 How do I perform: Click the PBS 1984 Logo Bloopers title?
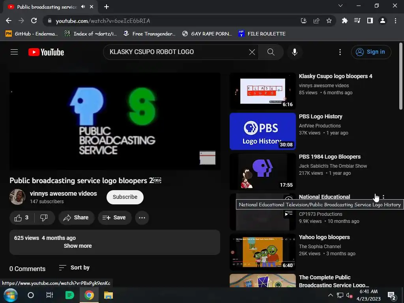pyautogui.click(x=329, y=157)
